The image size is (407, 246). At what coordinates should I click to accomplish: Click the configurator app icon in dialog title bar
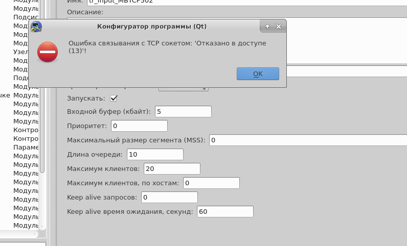pyautogui.click(x=36, y=27)
